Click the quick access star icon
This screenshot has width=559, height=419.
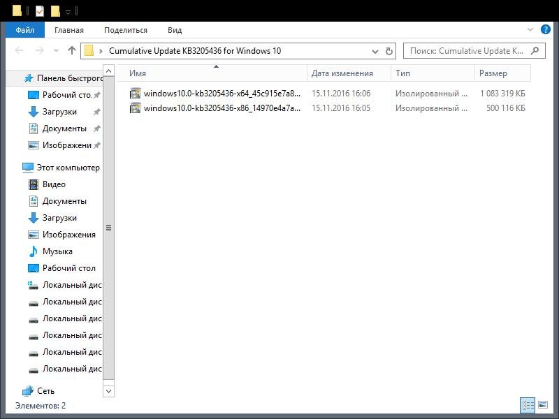[29, 78]
